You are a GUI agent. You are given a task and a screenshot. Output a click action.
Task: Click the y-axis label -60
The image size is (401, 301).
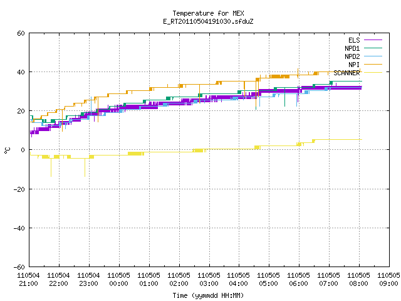[19, 267]
